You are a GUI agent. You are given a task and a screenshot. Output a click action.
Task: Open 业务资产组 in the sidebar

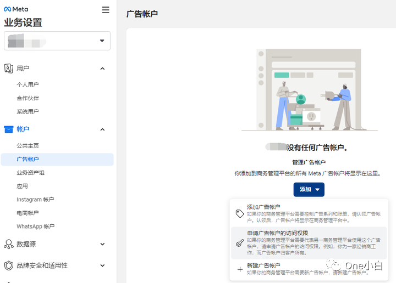30,173
